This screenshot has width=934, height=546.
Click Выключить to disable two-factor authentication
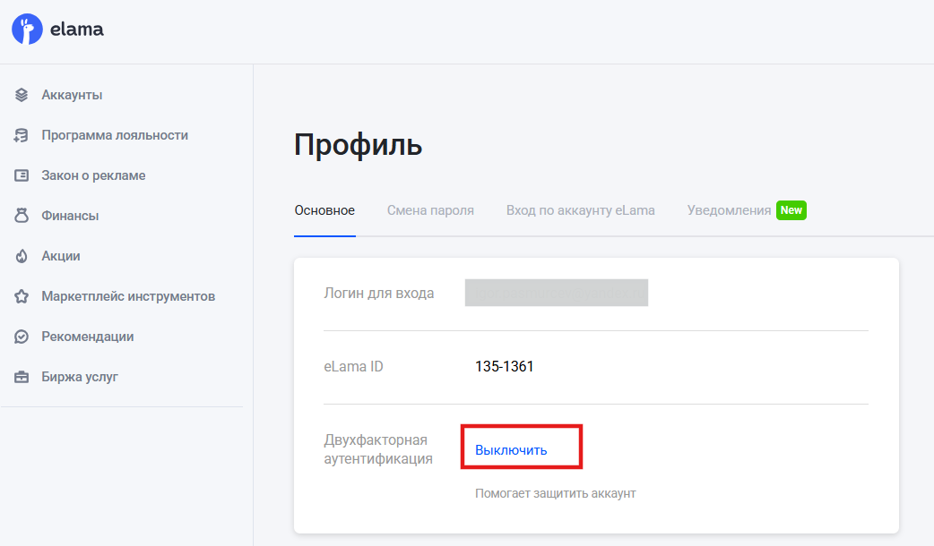[511, 450]
